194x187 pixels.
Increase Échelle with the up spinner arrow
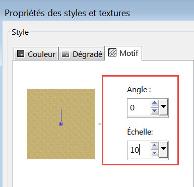[155, 146]
